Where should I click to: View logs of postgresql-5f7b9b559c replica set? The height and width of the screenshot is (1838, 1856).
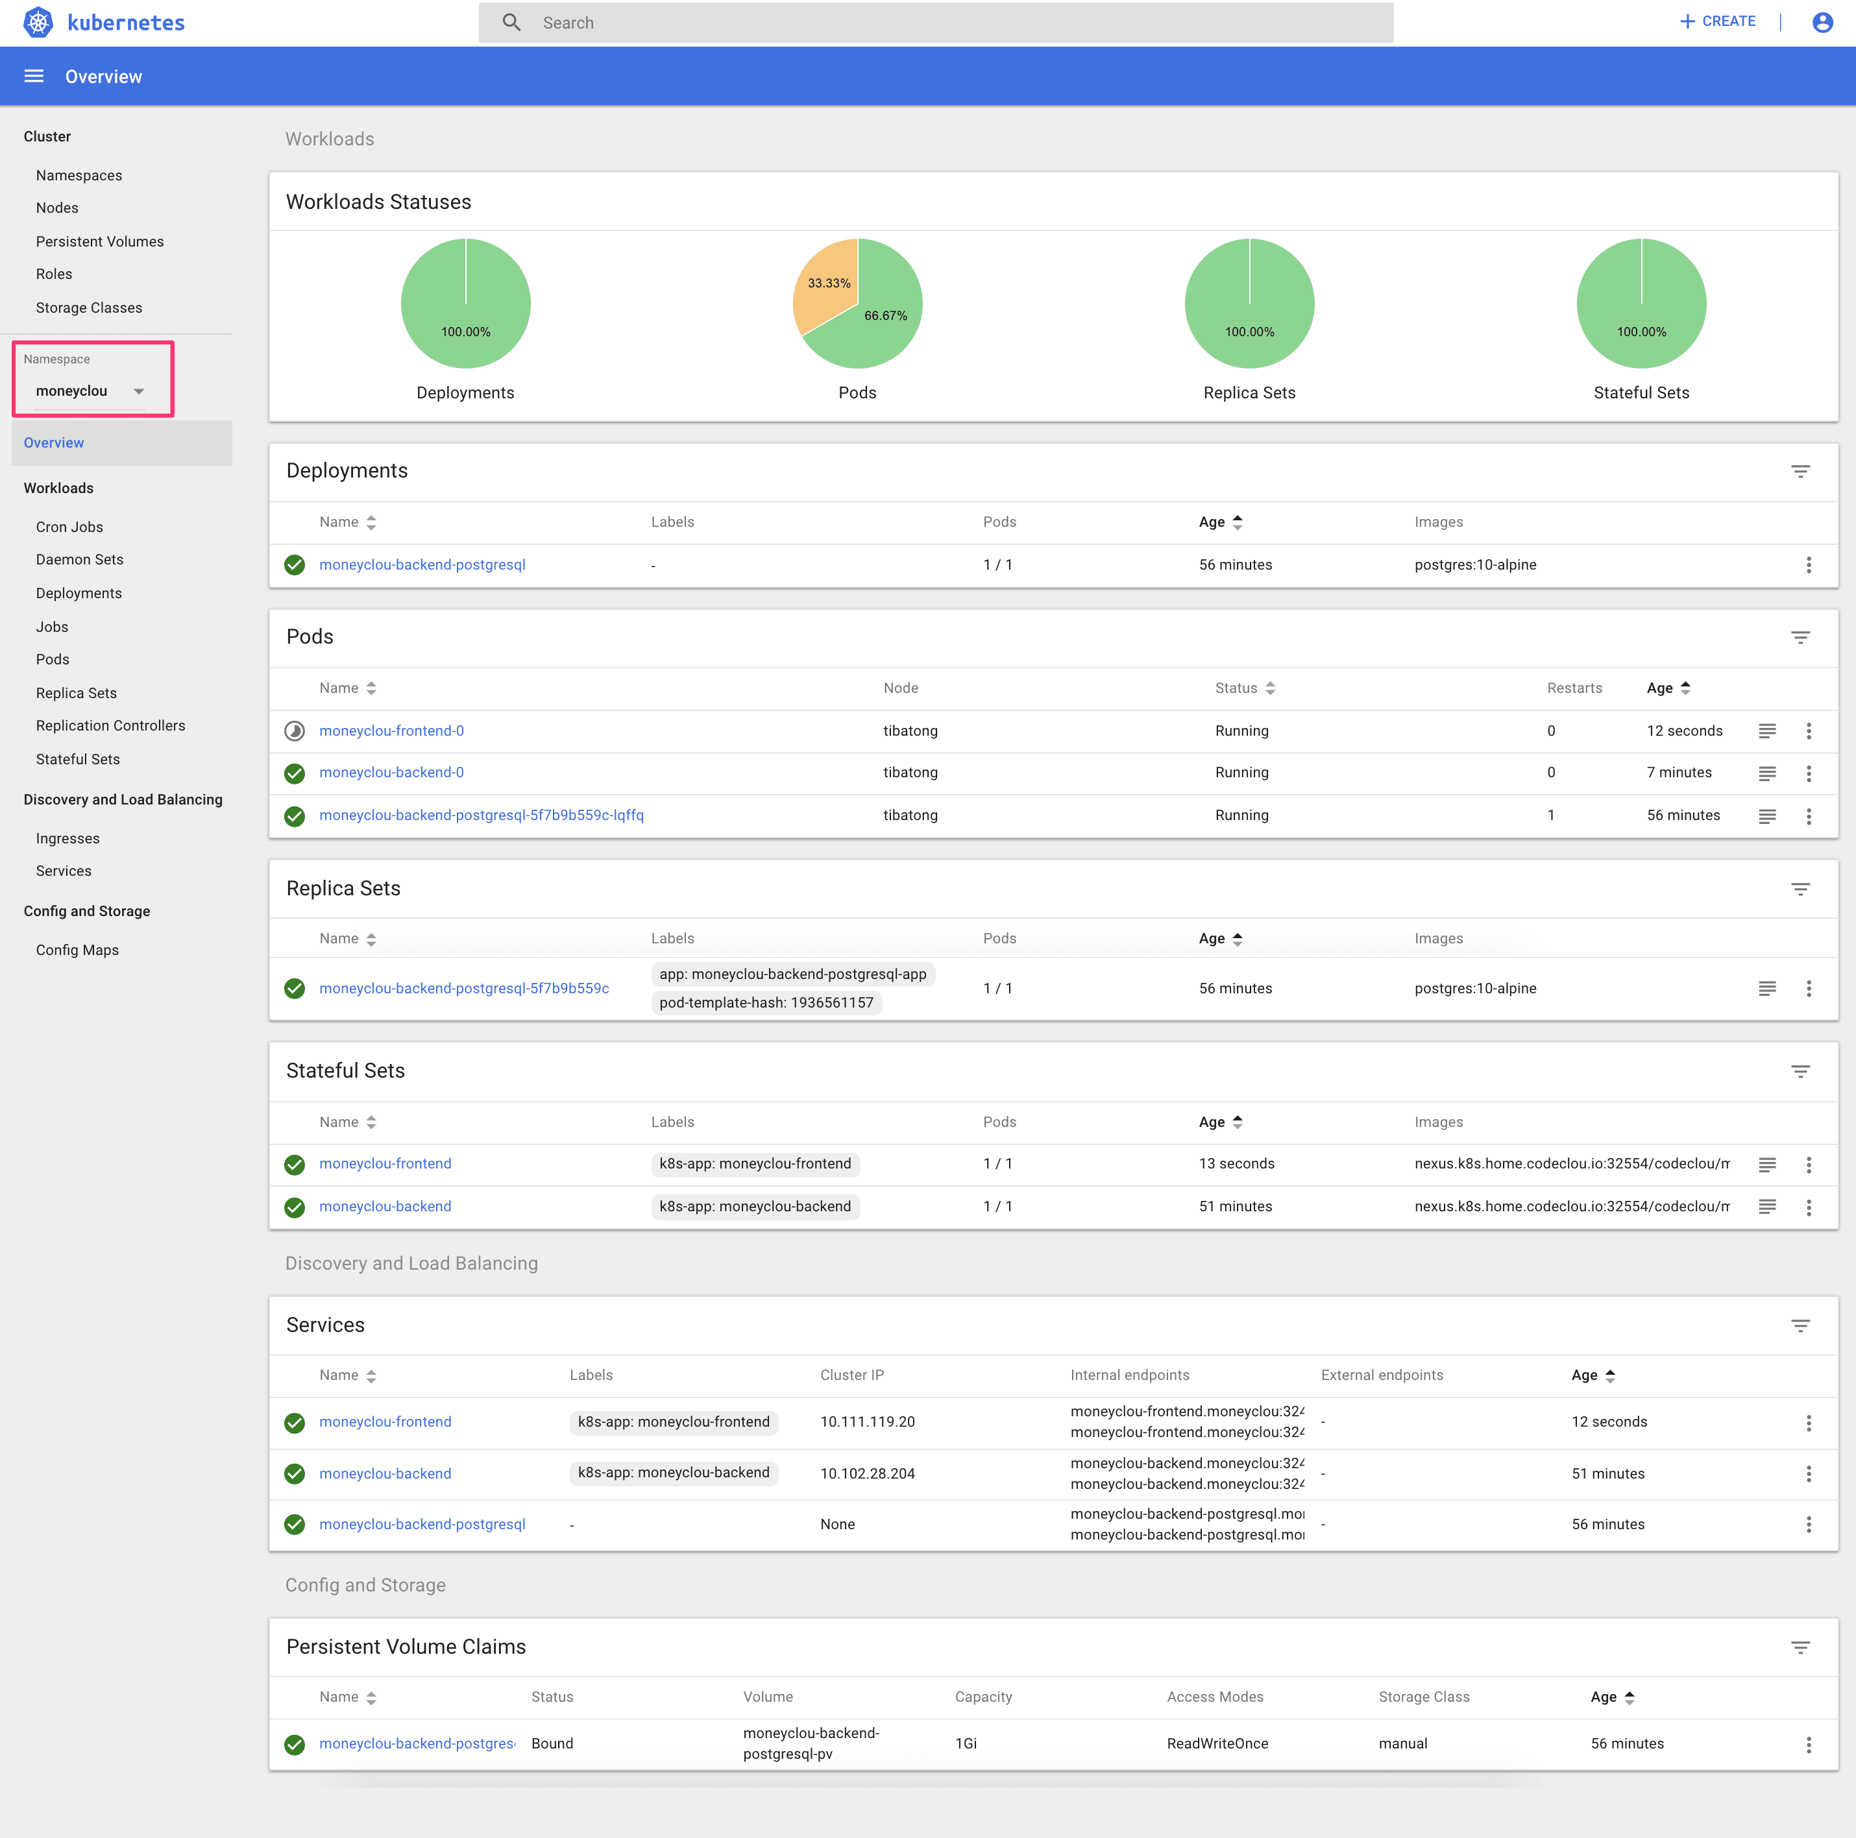(x=1766, y=989)
